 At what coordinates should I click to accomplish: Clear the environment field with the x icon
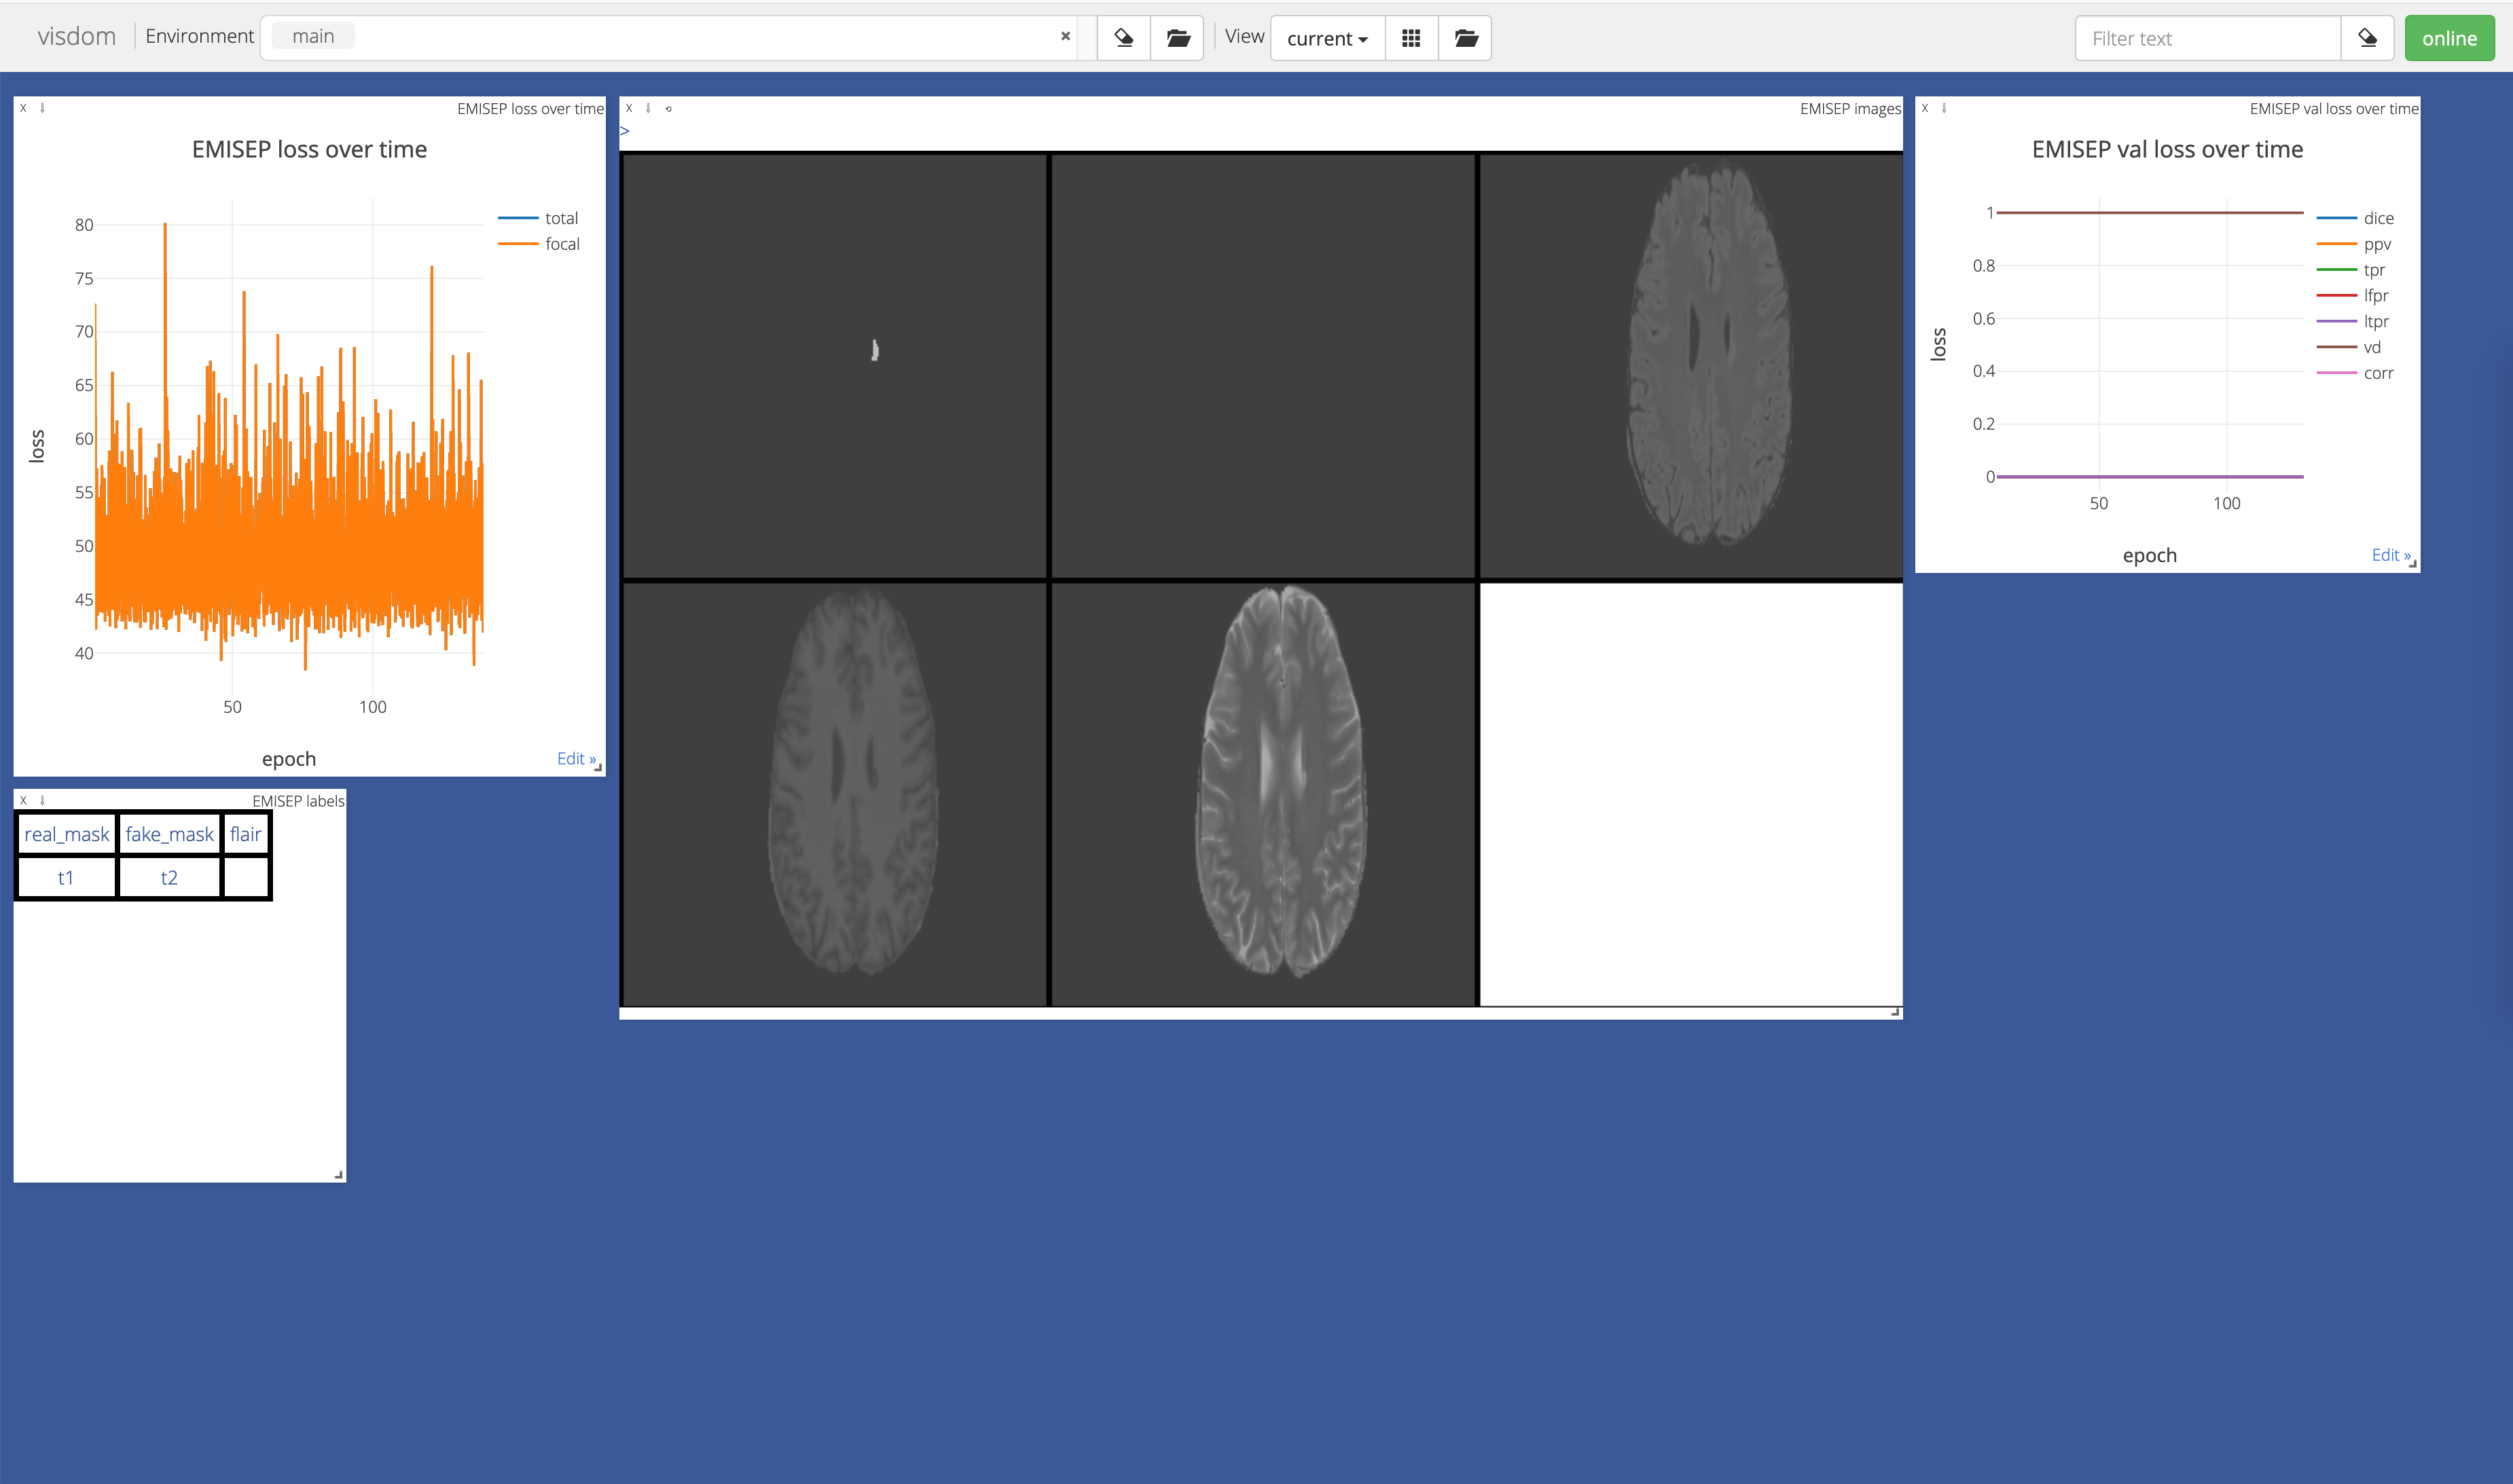click(1064, 36)
